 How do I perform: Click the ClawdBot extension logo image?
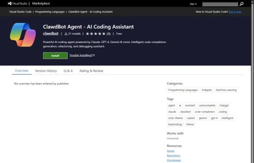pyautogui.click(x=23, y=35)
